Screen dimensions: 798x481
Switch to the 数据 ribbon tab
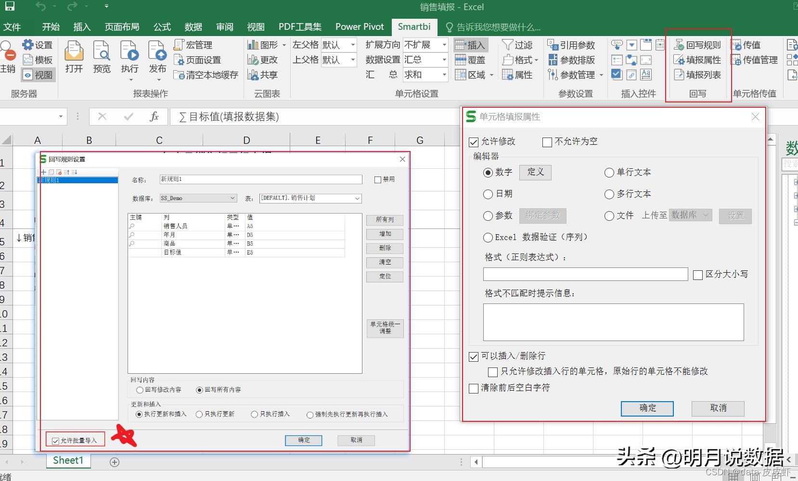tap(193, 27)
